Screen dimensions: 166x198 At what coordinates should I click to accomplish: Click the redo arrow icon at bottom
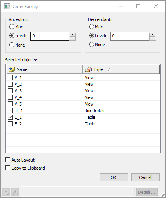coord(15,192)
